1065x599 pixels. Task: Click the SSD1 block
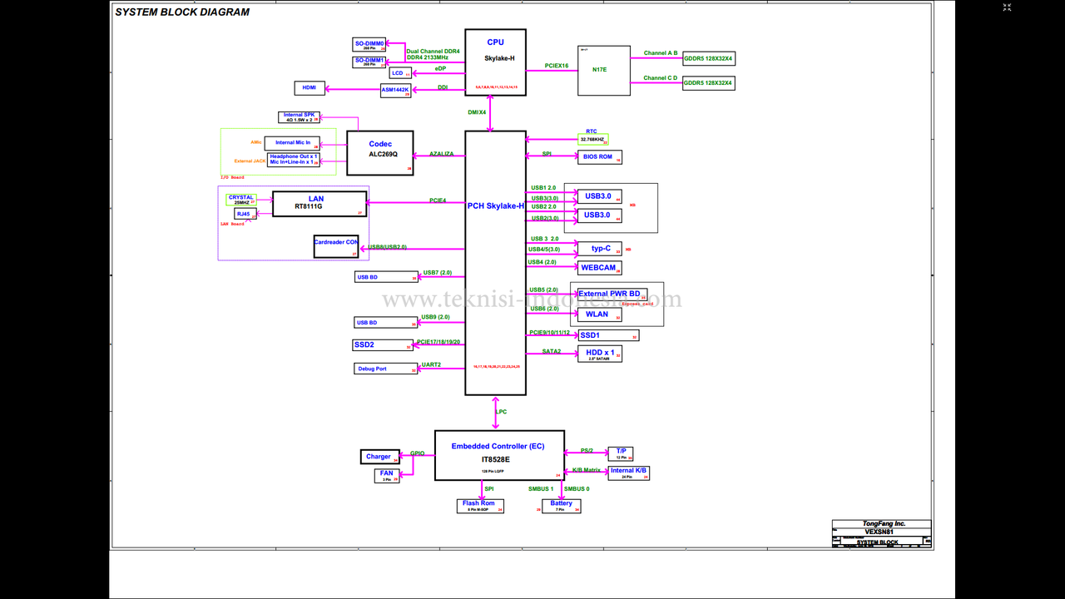[609, 335]
